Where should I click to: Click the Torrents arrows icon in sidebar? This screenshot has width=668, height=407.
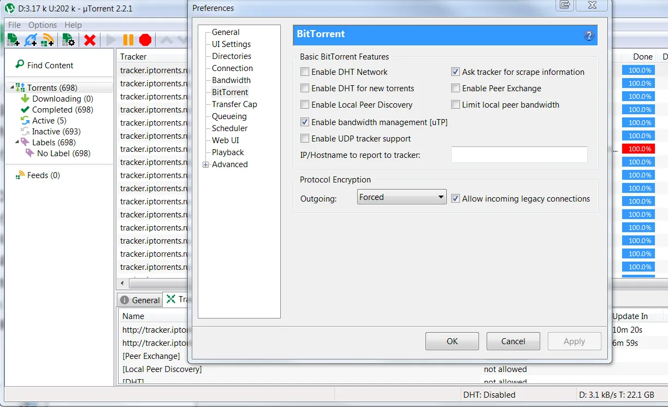point(21,87)
